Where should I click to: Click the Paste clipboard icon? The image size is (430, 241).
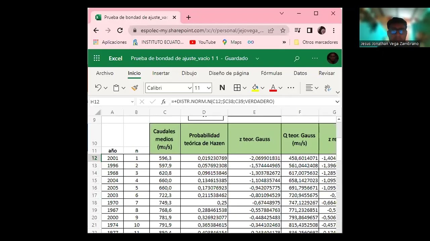coord(116,88)
